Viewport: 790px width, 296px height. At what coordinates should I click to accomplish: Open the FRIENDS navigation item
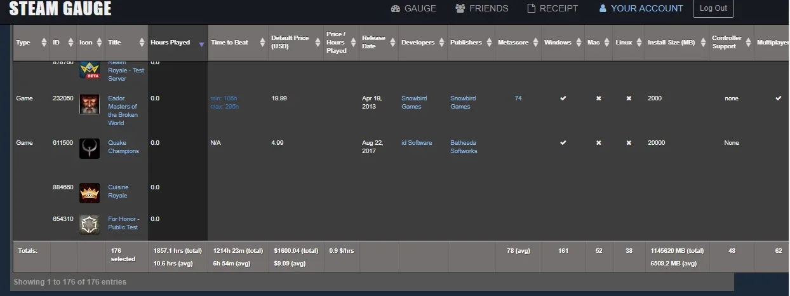tap(482, 8)
